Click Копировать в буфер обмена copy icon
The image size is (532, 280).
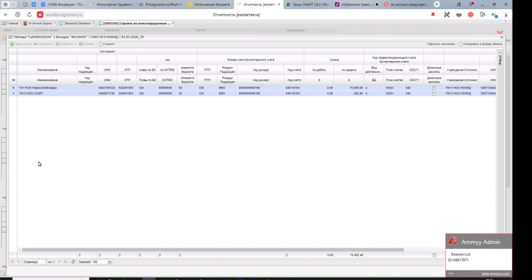coord(461,44)
